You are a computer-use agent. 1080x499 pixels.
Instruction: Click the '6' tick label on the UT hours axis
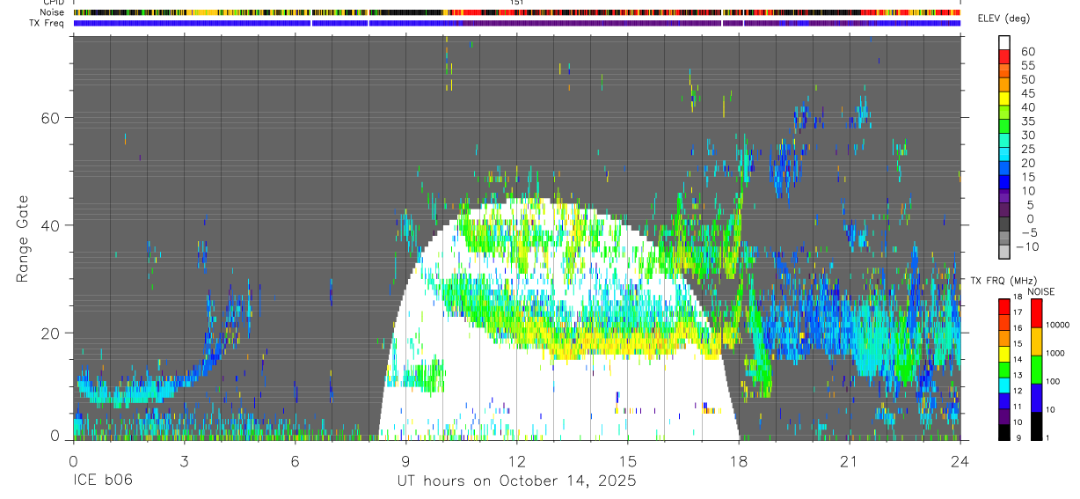point(295,460)
